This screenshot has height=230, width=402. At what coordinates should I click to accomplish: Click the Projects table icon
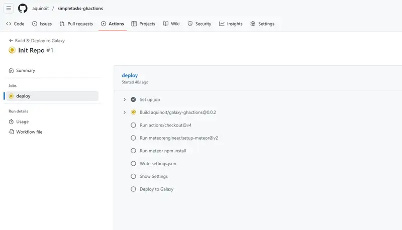tap(134, 24)
